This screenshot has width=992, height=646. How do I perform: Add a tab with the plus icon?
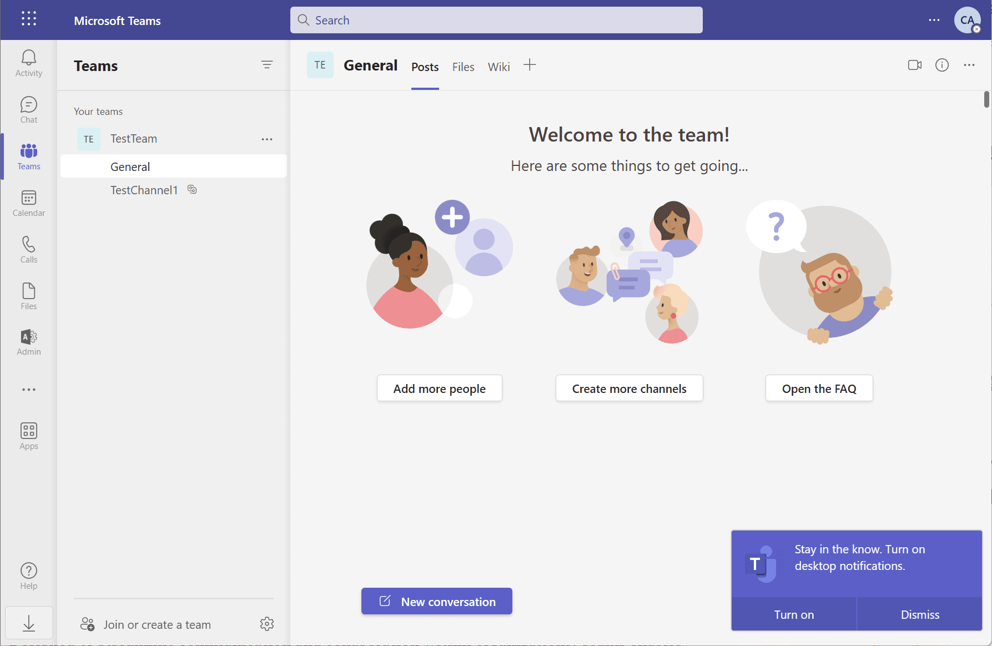click(x=530, y=65)
